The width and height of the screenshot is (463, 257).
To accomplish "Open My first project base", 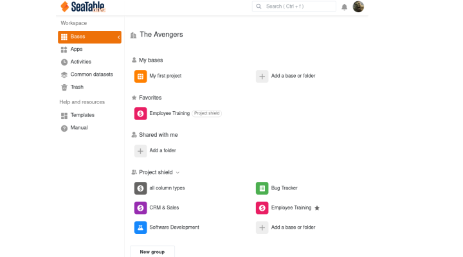I will pos(165,76).
